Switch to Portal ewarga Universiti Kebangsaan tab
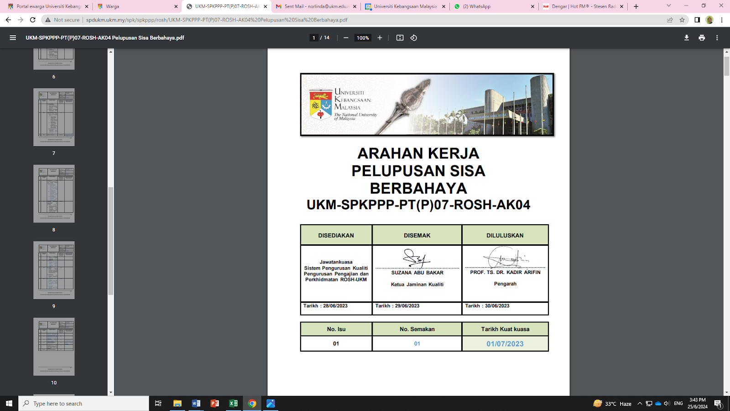730x411 pixels. pos(48,6)
